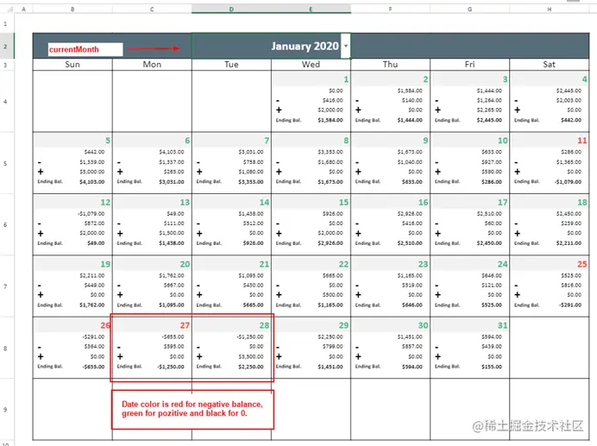The image size is (597, 446).
Task: Click day 11 ending balance -$1,079.00
Action: (568, 182)
